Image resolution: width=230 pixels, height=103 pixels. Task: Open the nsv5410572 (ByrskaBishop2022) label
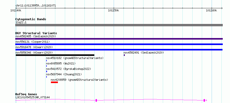click(68, 69)
